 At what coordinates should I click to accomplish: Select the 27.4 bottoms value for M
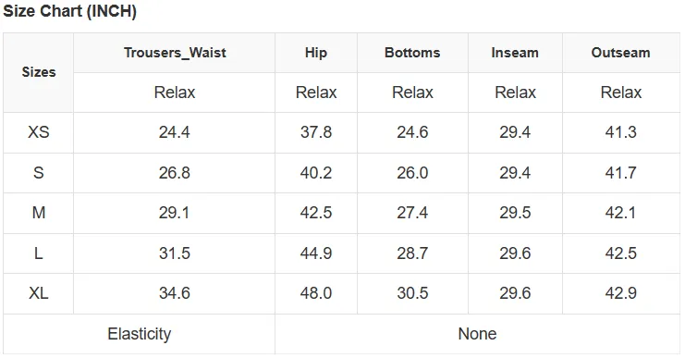coord(412,213)
